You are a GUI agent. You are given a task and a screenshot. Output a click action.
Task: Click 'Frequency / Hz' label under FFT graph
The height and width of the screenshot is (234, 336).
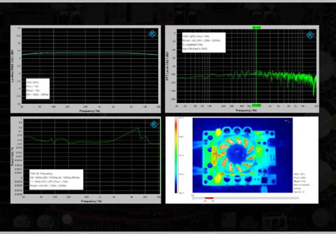click(246, 110)
